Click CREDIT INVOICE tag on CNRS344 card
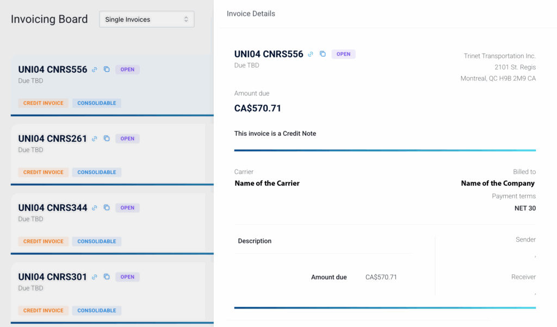 point(43,241)
